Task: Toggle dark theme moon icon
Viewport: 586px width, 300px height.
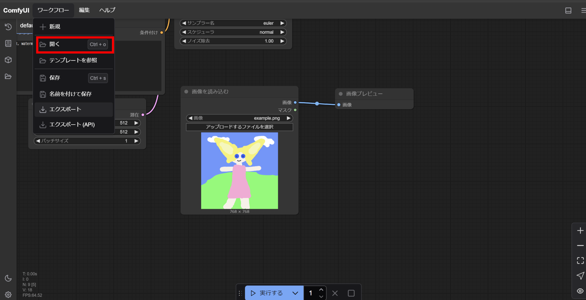Action: (x=8, y=278)
